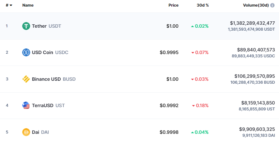This screenshot has width=279, height=145.
Task: Sort by the Volume(30d) column header
Action: pos(256,5)
